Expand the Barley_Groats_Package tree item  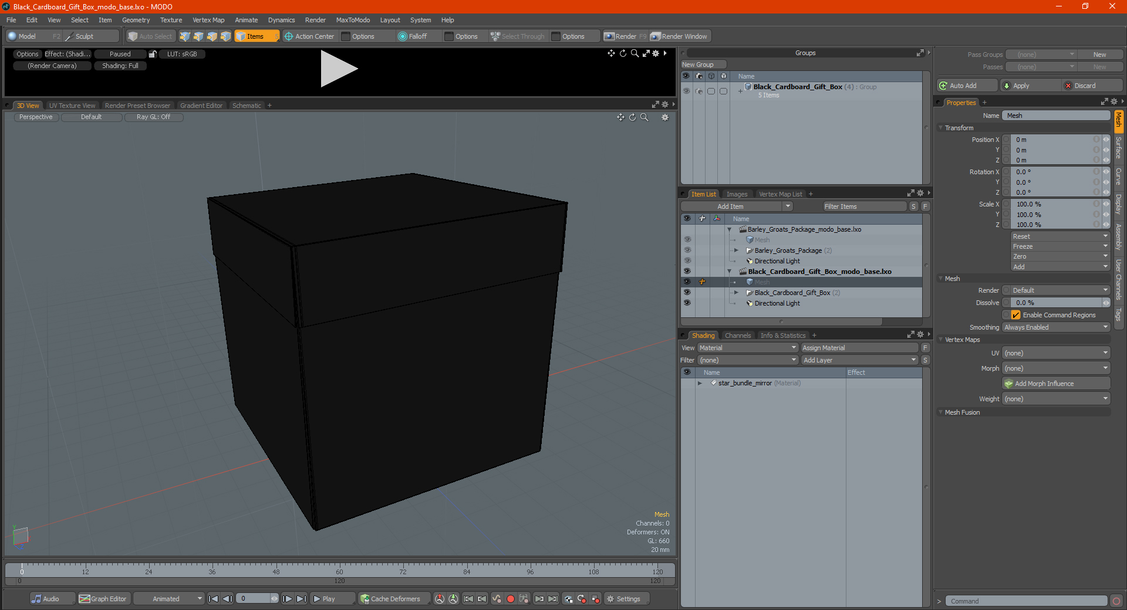tap(736, 250)
